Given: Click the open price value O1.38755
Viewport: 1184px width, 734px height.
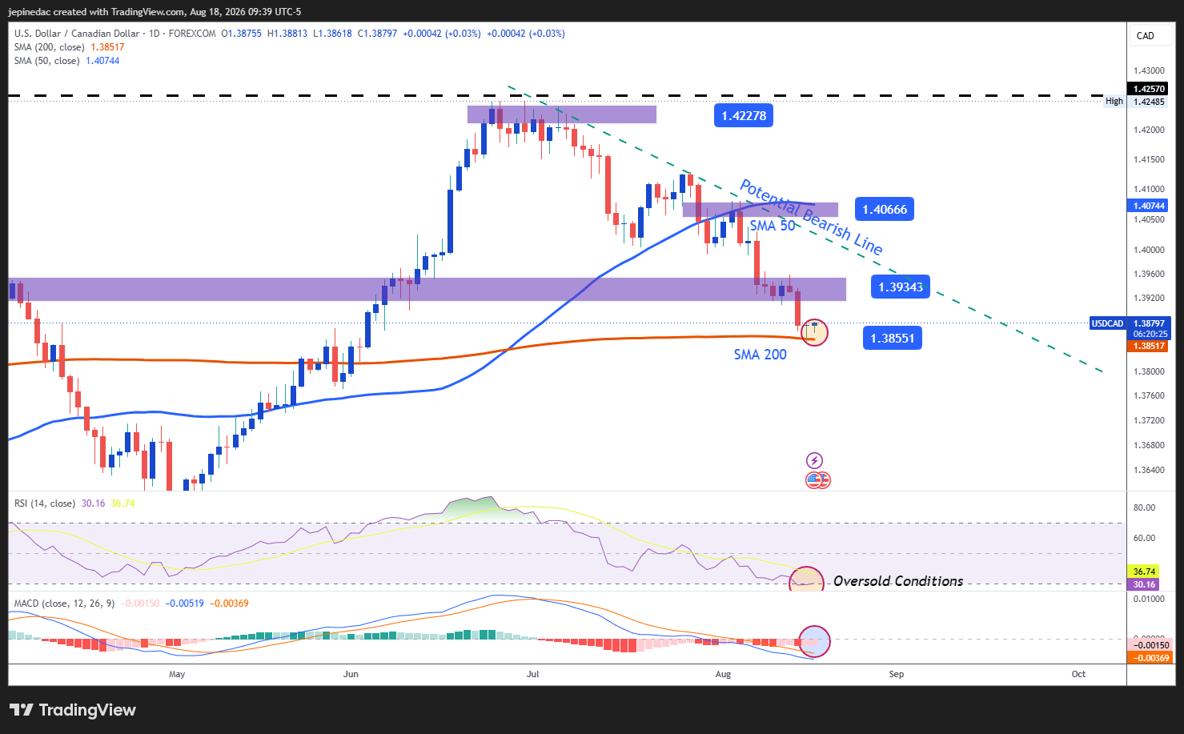Looking at the screenshot, I should (x=241, y=34).
